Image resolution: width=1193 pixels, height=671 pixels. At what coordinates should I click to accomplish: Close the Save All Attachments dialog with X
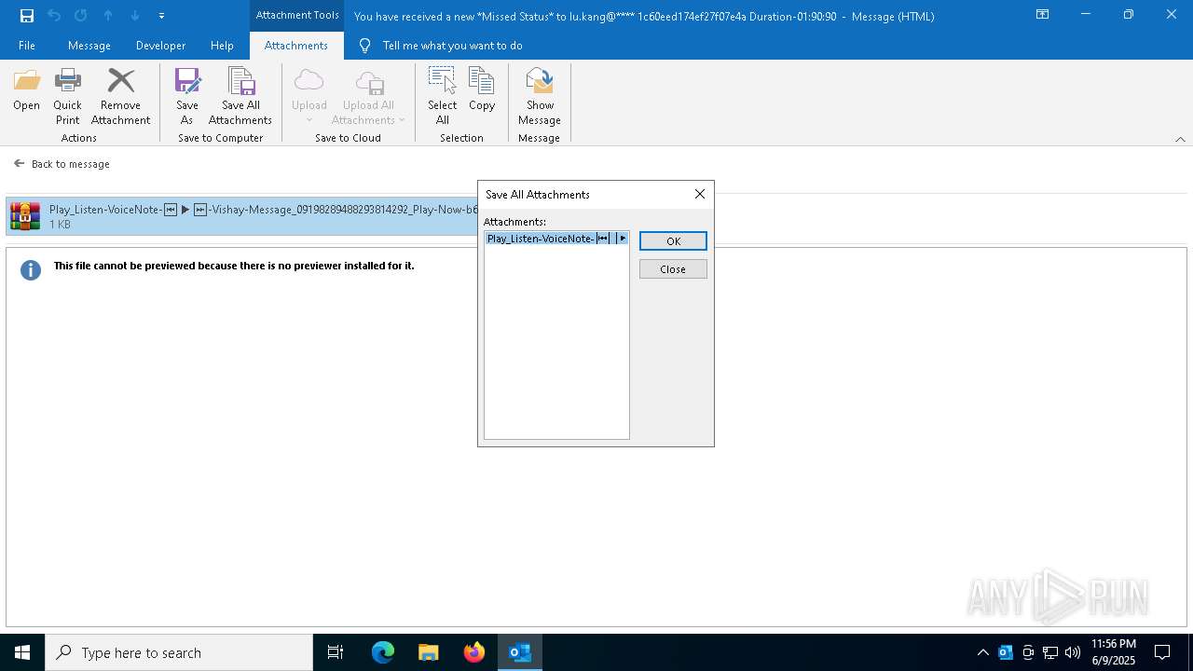click(x=700, y=194)
